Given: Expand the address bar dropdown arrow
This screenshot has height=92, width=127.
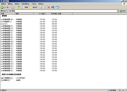Looking at the screenshot, I should pyautogui.click(x=118, y=11).
